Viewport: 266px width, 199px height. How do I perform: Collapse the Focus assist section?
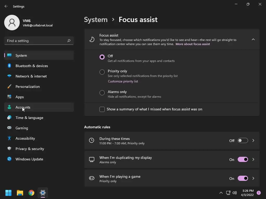click(253, 39)
